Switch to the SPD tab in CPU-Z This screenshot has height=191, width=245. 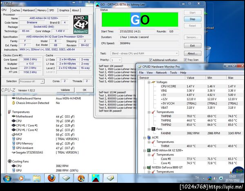(52, 10)
